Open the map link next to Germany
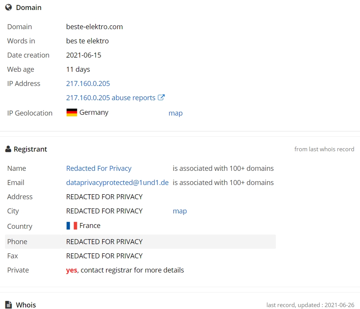This screenshot has height=309, width=360. (x=176, y=113)
